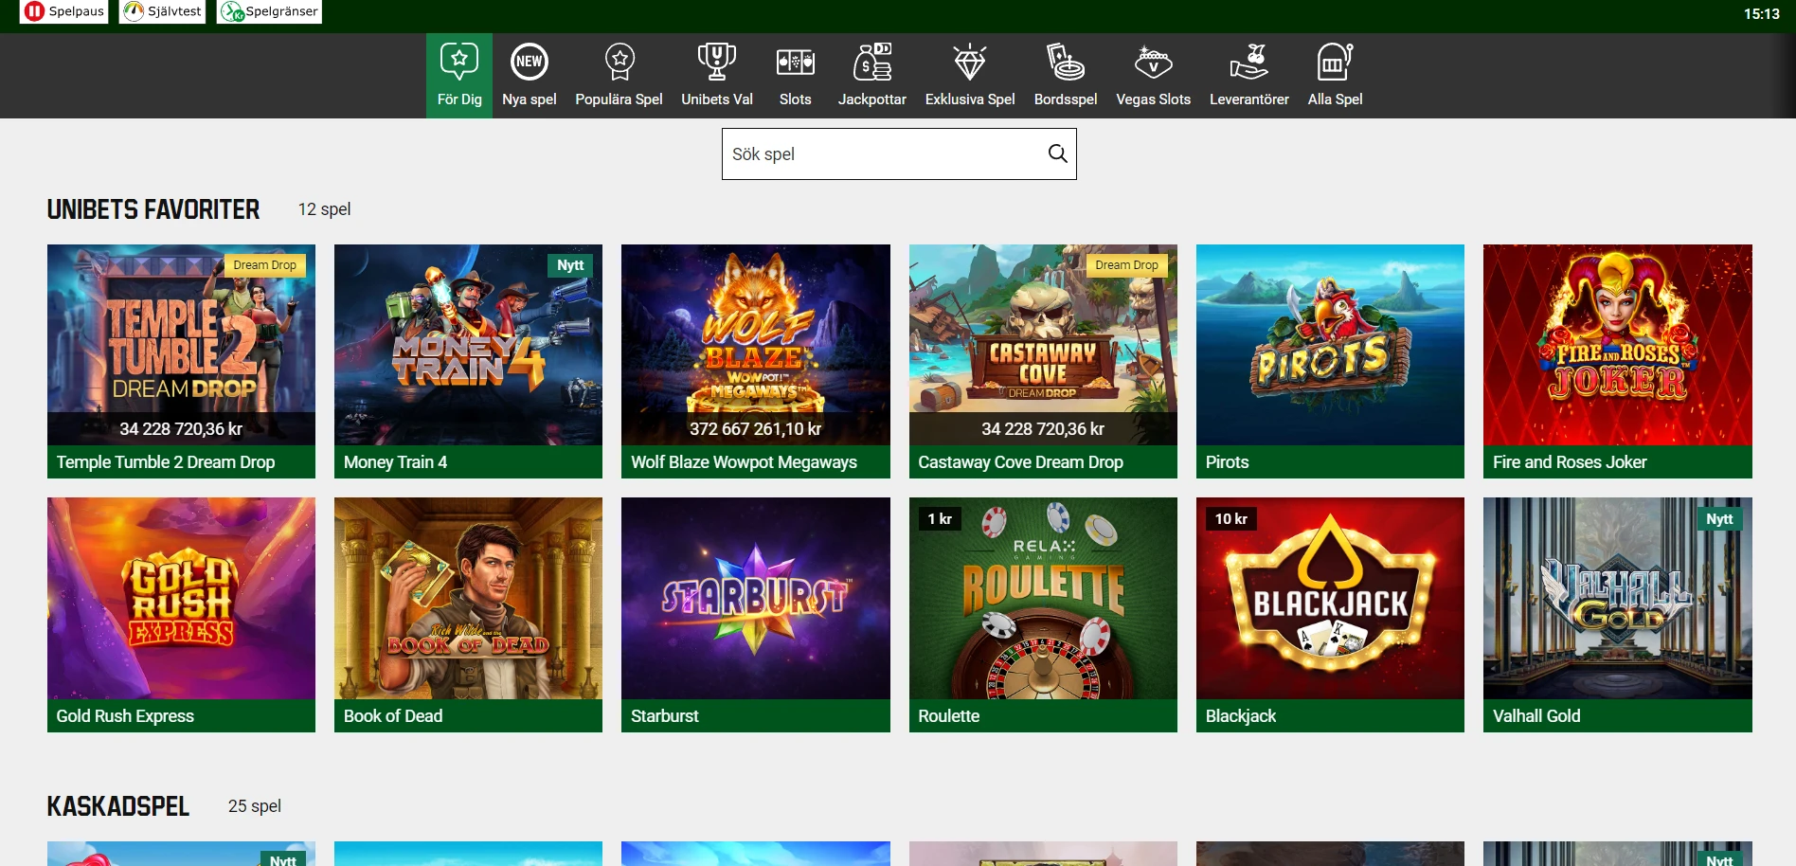Click the 12 spel count text
This screenshot has width=1796, height=866.
(324, 209)
